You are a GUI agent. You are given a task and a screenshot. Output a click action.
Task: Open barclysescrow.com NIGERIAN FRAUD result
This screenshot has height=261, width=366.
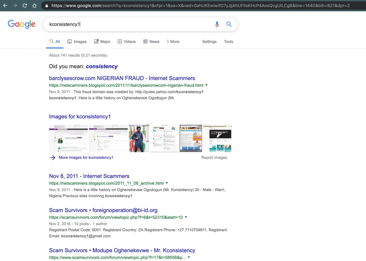pyautogui.click(x=122, y=78)
